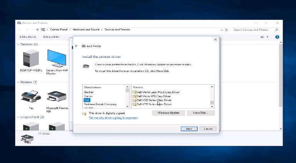
Task: Open address bar history dropdown
Action: click(222, 30)
